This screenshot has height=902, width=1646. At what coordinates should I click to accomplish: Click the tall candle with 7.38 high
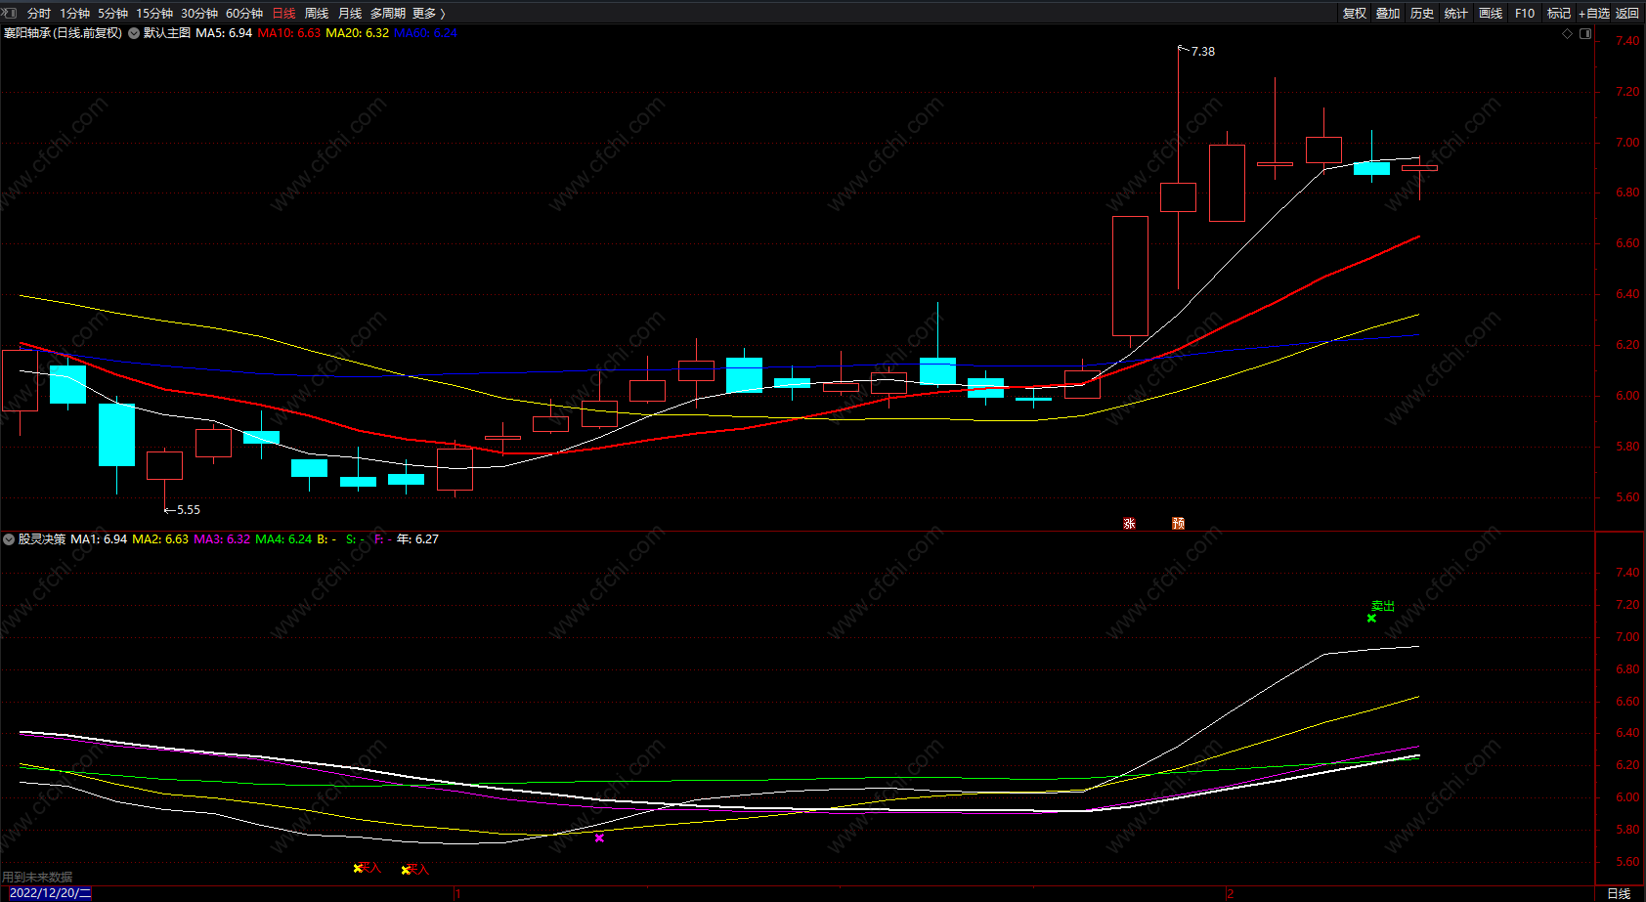point(1178,197)
